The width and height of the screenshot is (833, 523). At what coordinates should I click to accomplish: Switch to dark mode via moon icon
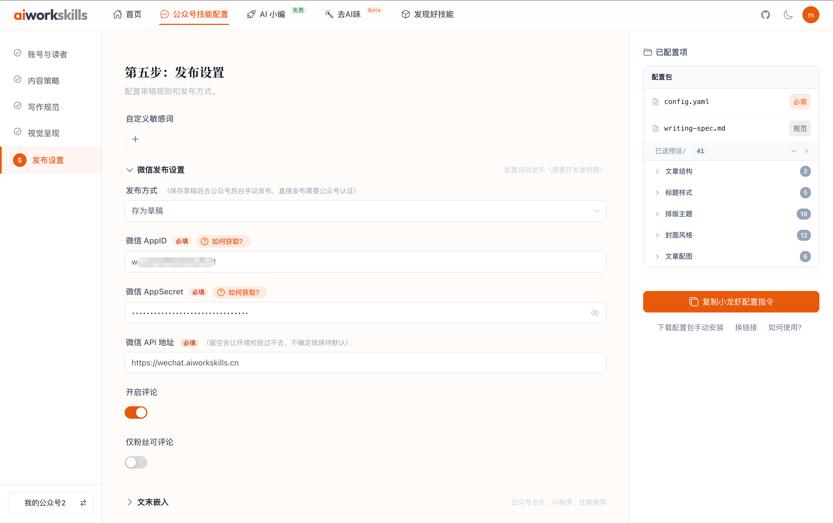[788, 14]
